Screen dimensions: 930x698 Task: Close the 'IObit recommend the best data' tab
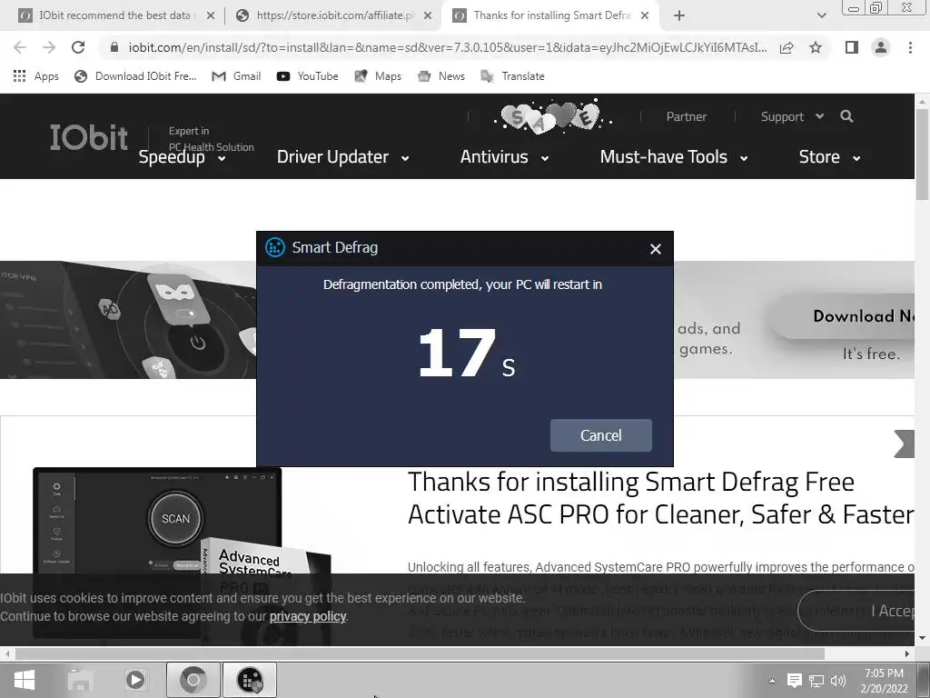tap(211, 16)
